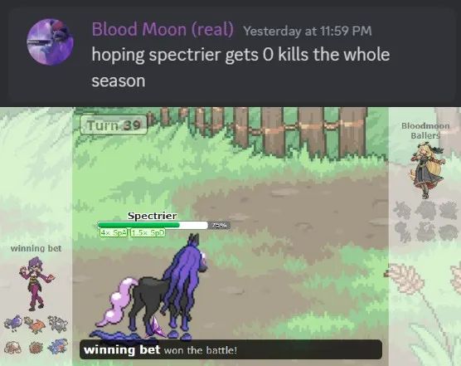This screenshot has height=366, width=461.
Task: Click the winning bet won the battle message
Action: tap(160, 350)
